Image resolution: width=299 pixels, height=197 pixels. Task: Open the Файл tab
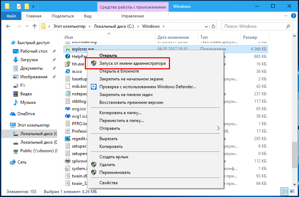click(x=11, y=16)
